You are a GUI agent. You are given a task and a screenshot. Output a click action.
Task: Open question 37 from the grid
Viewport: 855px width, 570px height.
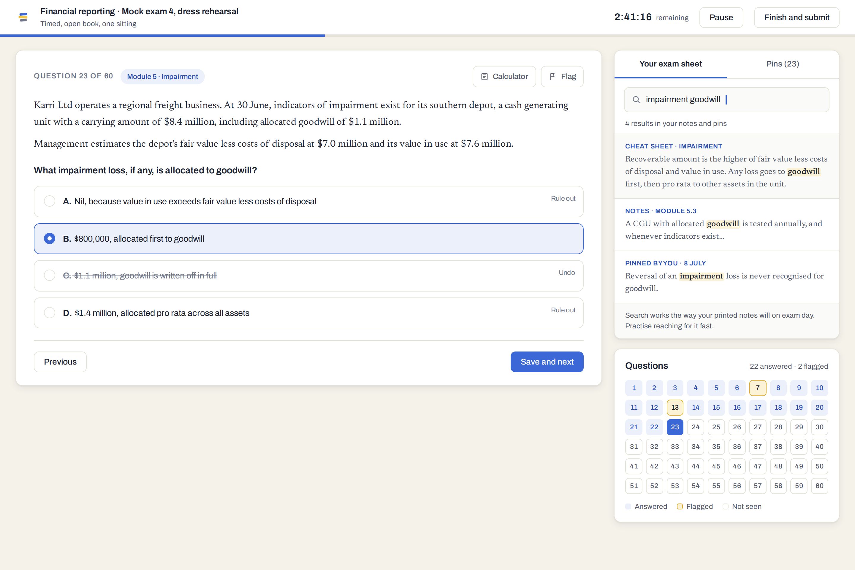coord(758,447)
